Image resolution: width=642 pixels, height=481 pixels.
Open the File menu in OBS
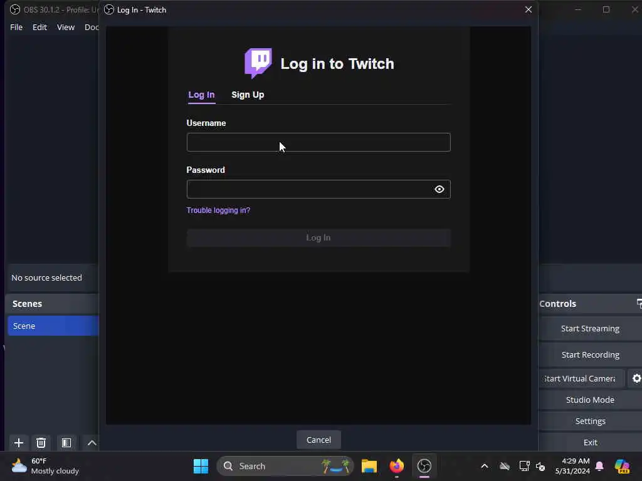pyautogui.click(x=16, y=27)
